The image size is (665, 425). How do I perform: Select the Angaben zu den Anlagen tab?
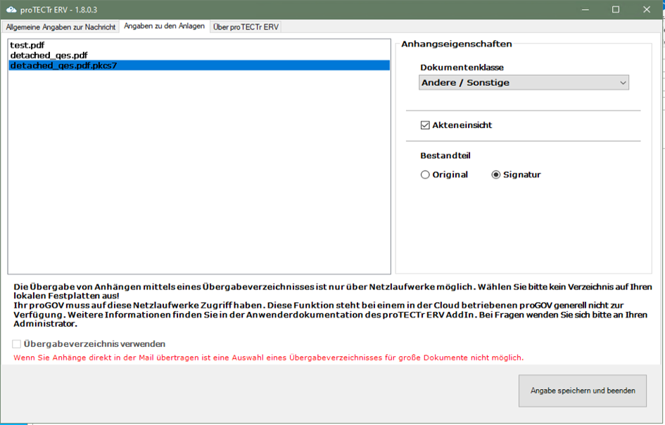pyautogui.click(x=164, y=27)
